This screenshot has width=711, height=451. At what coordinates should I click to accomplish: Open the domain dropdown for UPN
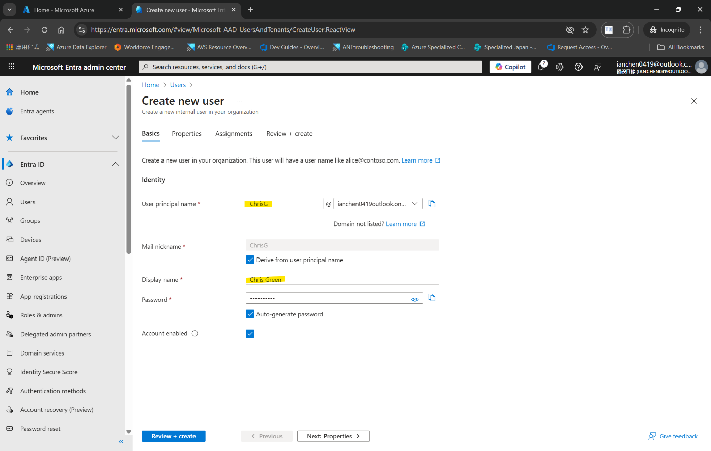click(378, 204)
